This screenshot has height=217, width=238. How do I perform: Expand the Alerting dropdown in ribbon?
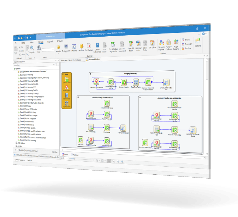point(59,54)
